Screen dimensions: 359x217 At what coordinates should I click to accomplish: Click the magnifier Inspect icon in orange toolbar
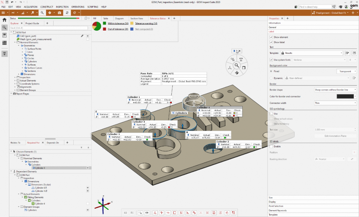[x=42, y=13]
